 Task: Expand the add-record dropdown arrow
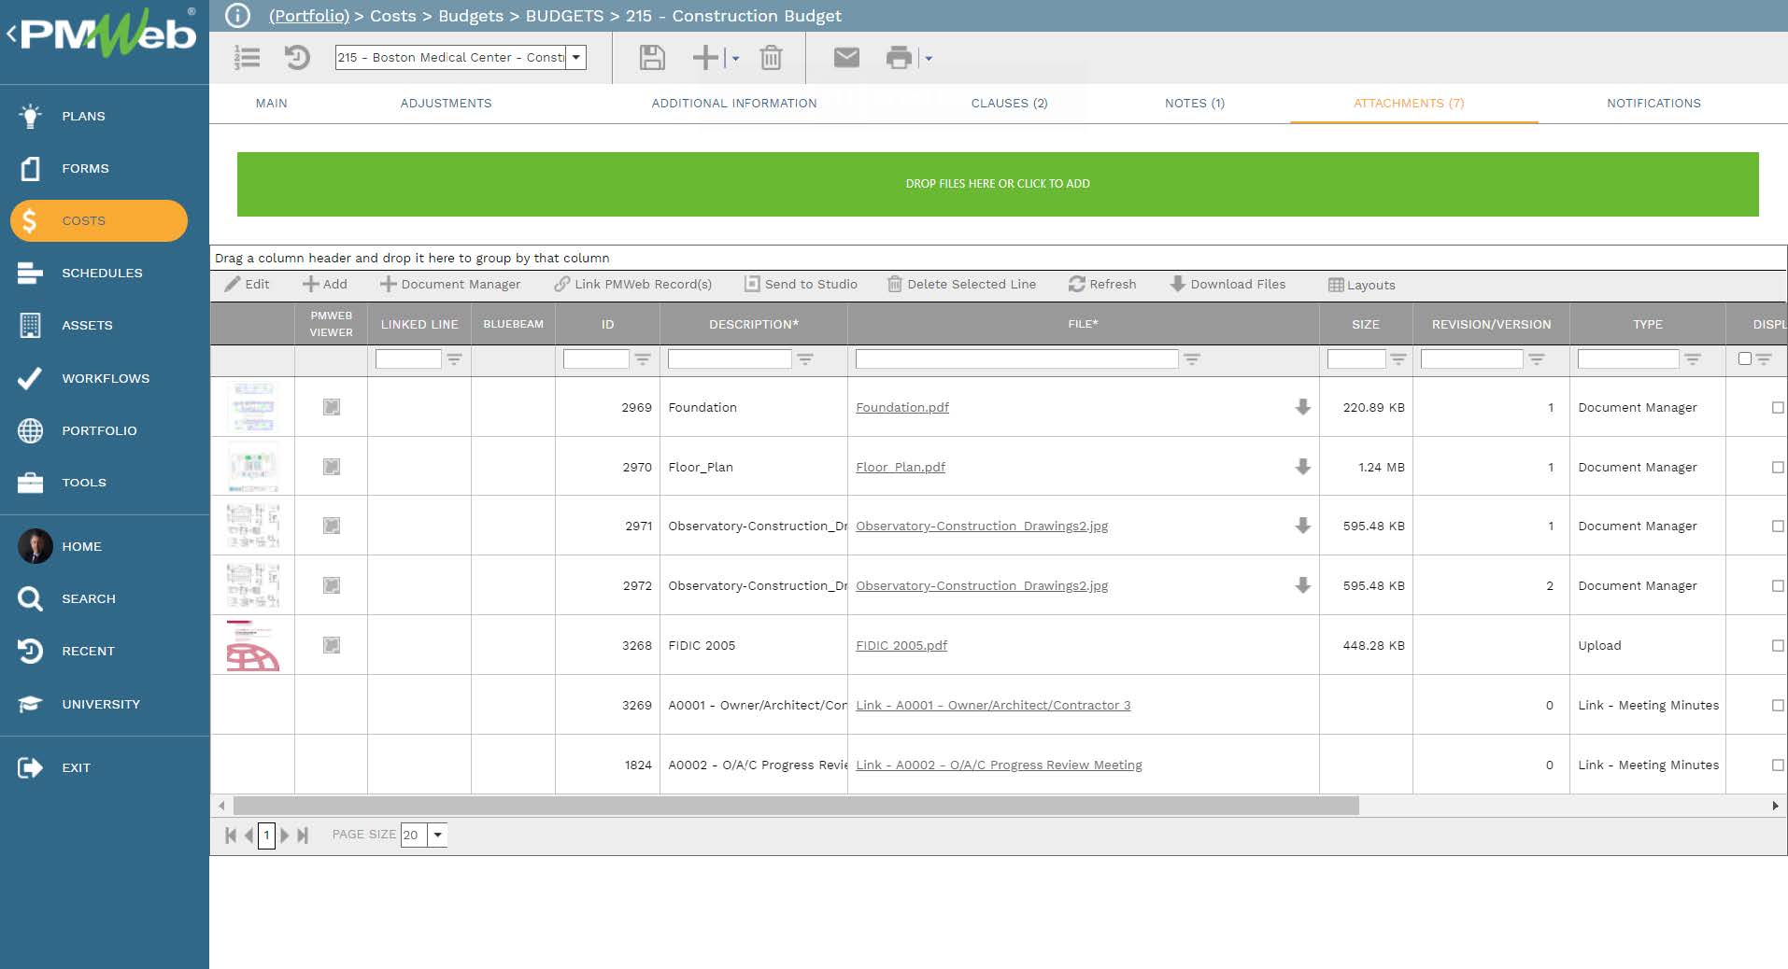(734, 58)
